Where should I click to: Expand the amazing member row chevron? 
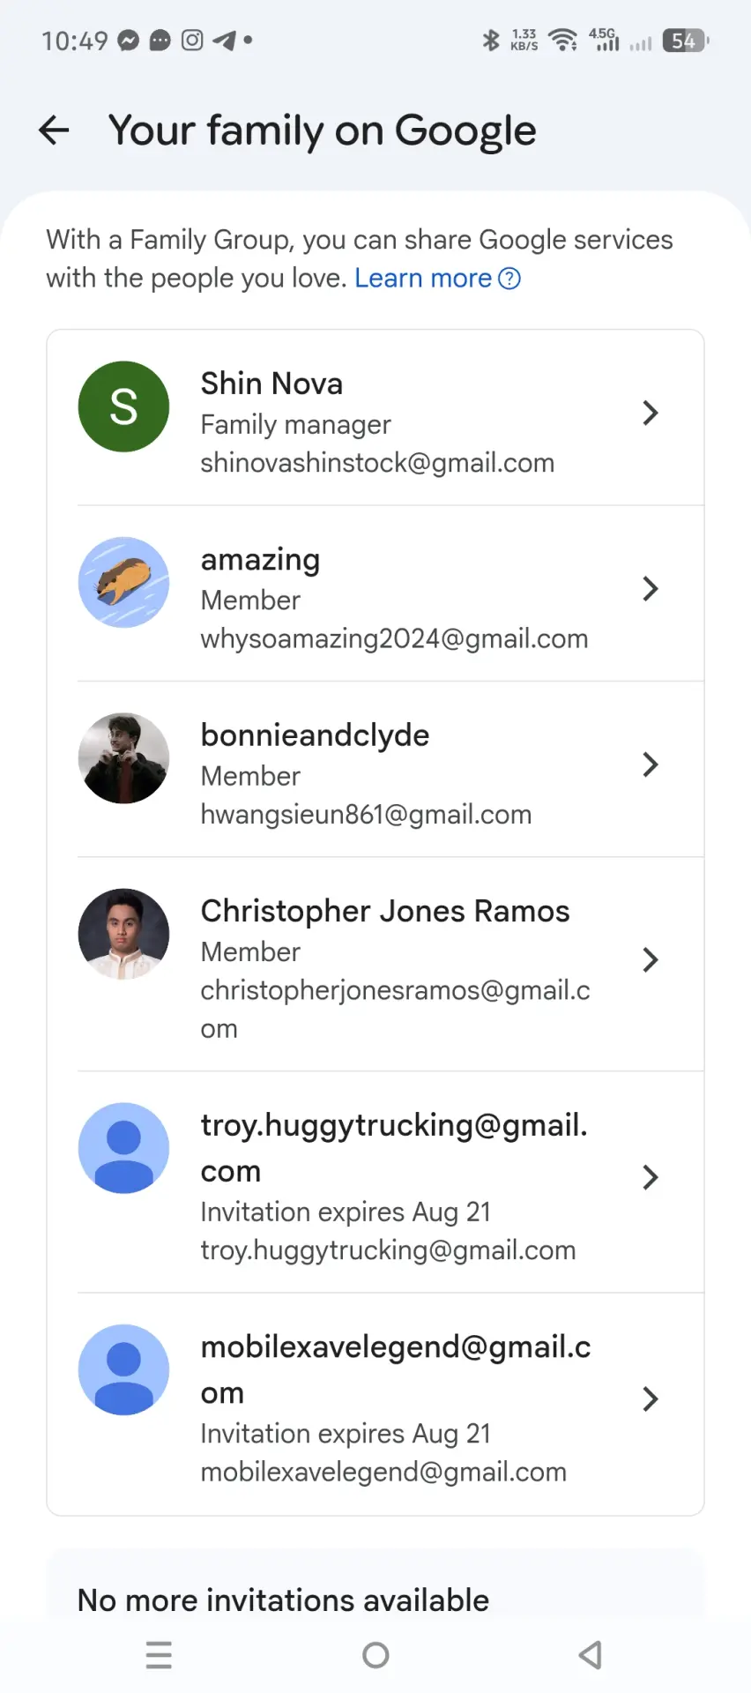point(651,588)
